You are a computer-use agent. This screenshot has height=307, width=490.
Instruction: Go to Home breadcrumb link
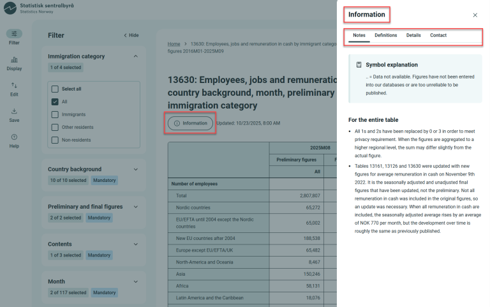coord(174,44)
